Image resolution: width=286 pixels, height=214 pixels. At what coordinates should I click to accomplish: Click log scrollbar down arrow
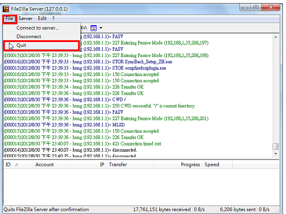(276, 154)
